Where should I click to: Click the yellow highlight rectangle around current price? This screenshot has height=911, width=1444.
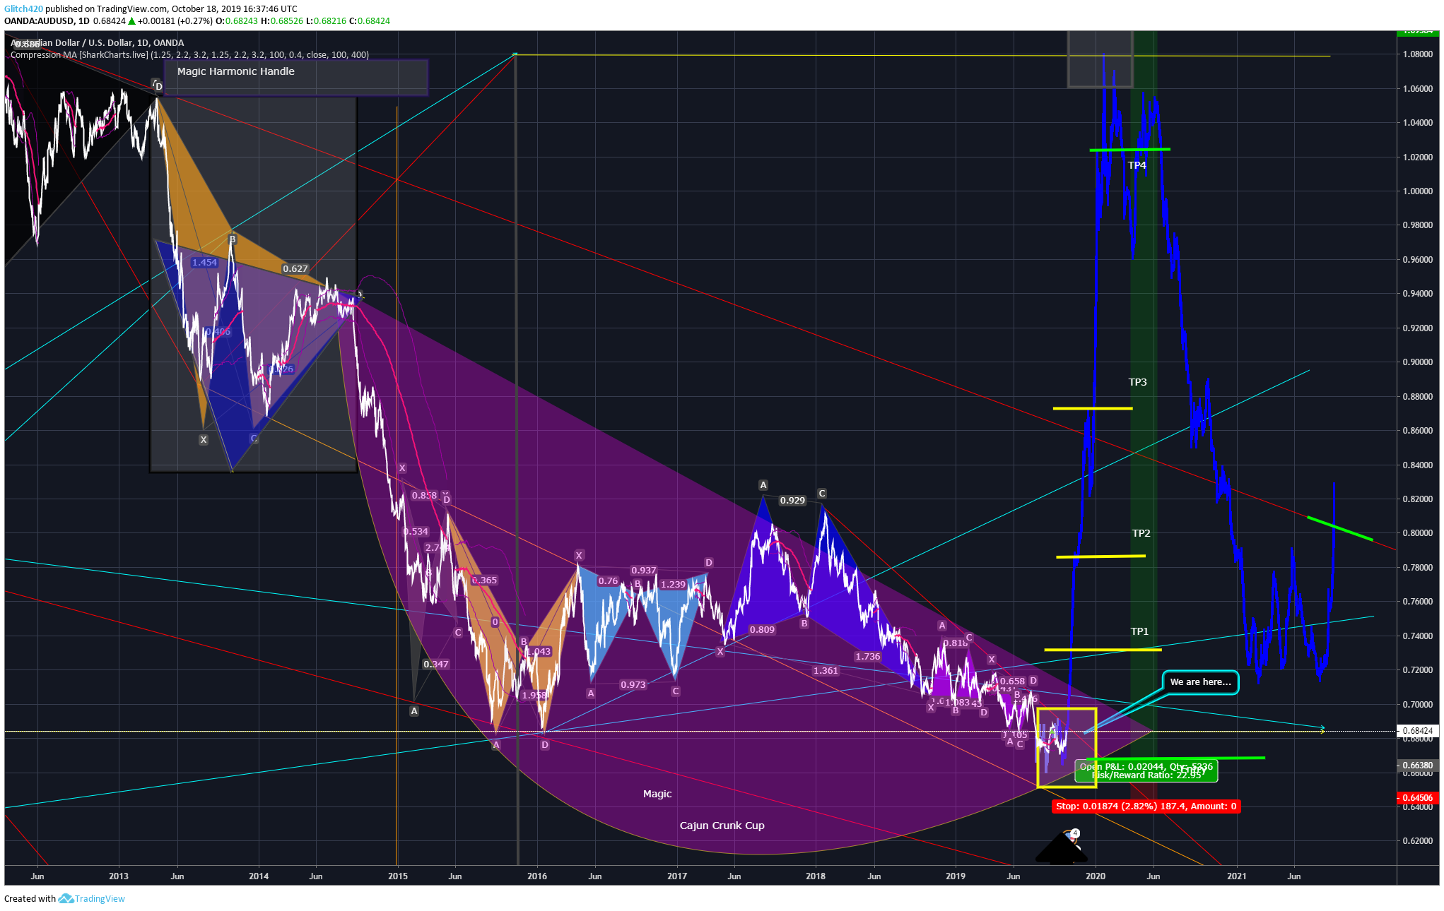point(1067,747)
